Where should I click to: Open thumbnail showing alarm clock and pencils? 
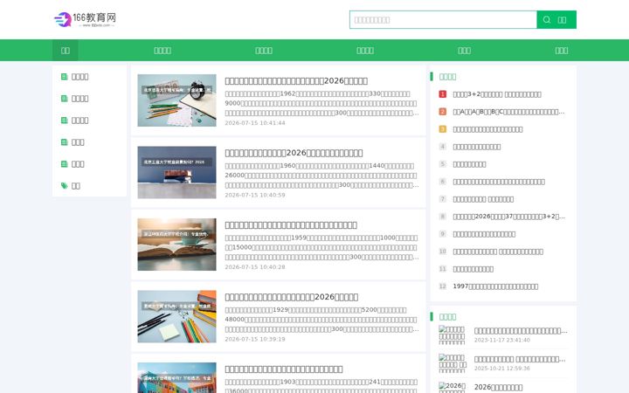coord(176,100)
